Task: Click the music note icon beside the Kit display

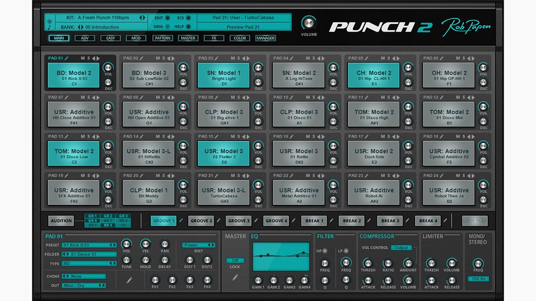Action: (48, 26)
